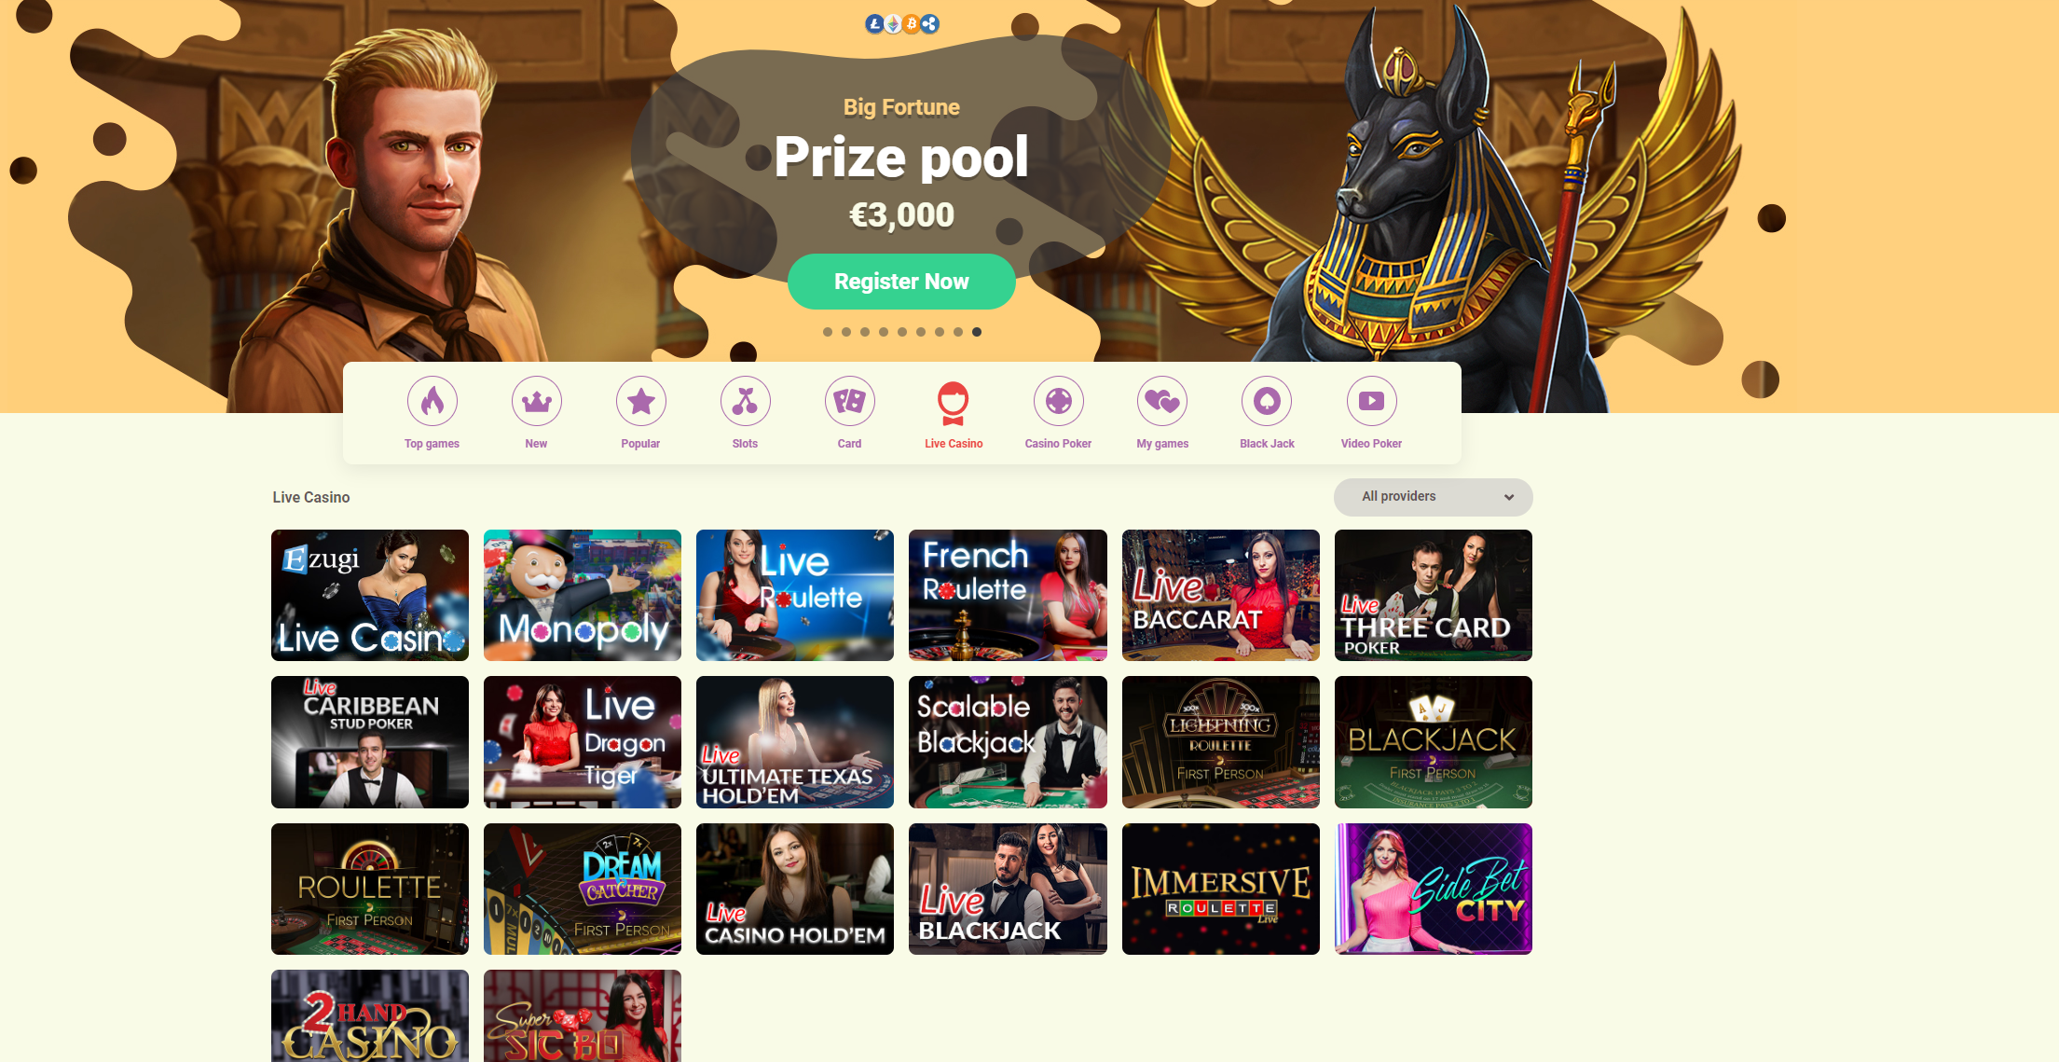Launch the Side Bet City game
2059x1062 pixels.
pyautogui.click(x=1434, y=889)
